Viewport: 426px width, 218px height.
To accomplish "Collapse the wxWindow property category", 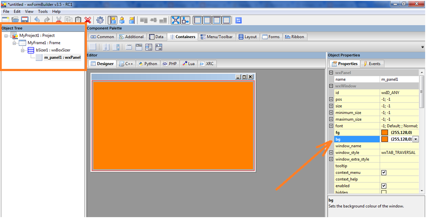I will (331, 86).
